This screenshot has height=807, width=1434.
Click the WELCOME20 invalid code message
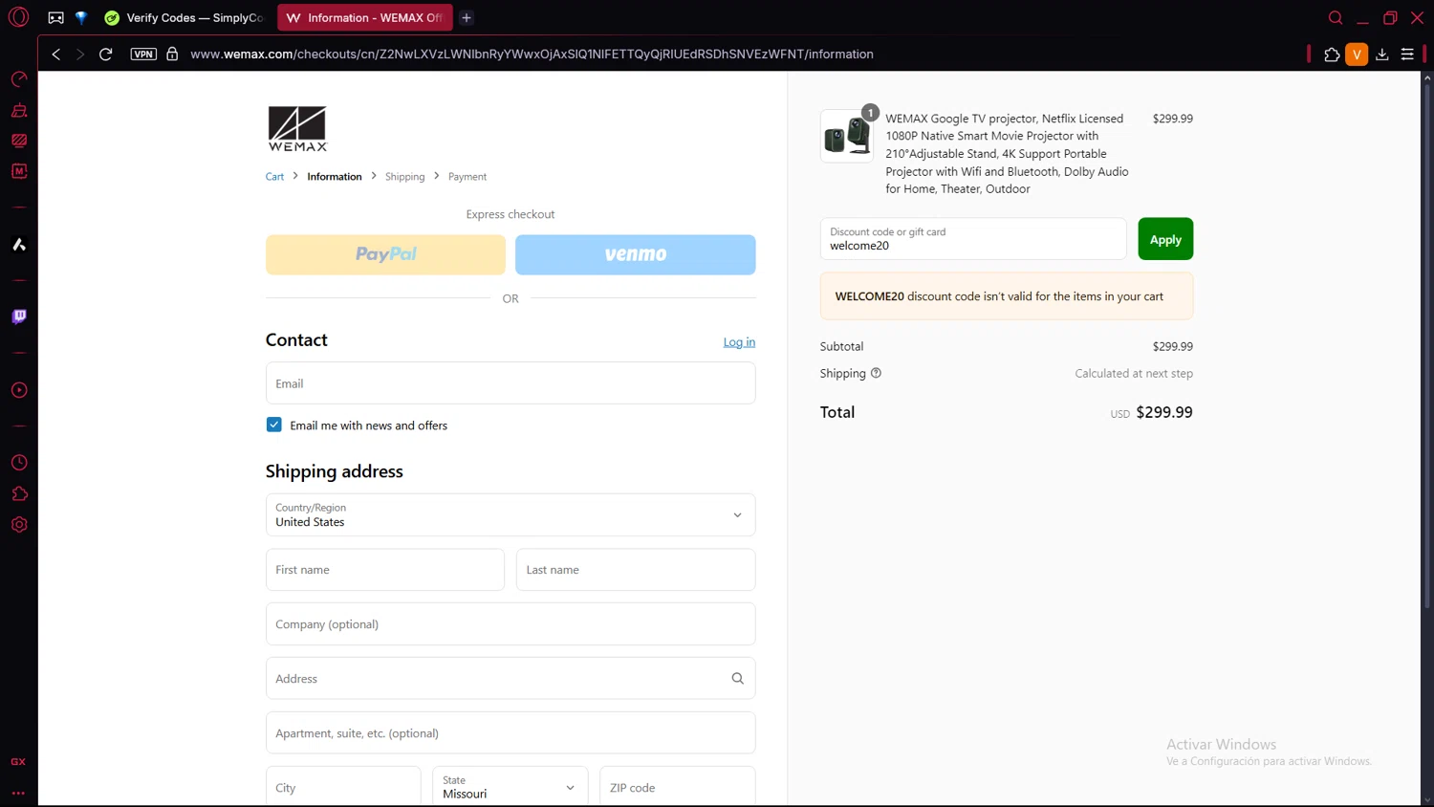[1007, 296]
